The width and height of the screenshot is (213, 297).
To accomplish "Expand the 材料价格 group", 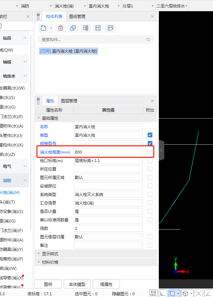I will tap(39, 262).
